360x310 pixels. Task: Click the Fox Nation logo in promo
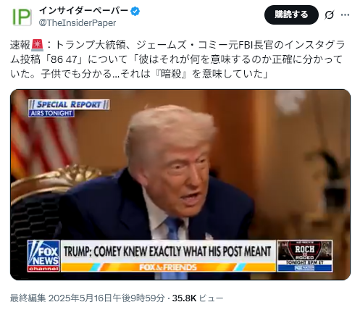click(305, 268)
